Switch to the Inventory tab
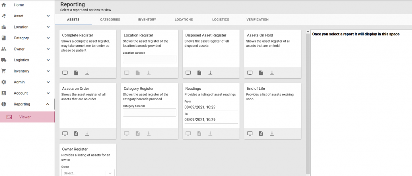412x176 pixels. click(147, 20)
